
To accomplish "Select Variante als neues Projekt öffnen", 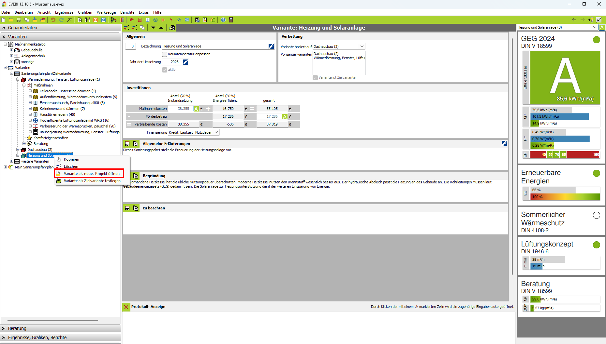I will 92,174.
